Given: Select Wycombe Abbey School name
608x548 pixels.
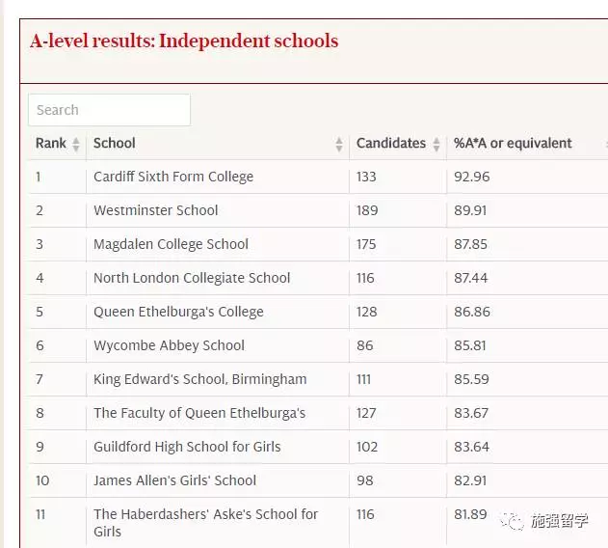Looking at the screenshot, I should coord(169,345).
